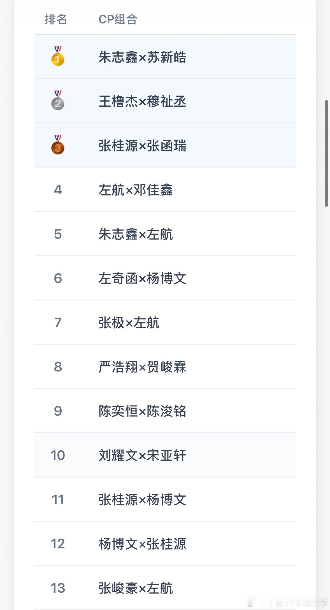This screenshot has height=610, width=330.
Task: Open the 朱志鑫×左航 entry
Action: (165, 234)
